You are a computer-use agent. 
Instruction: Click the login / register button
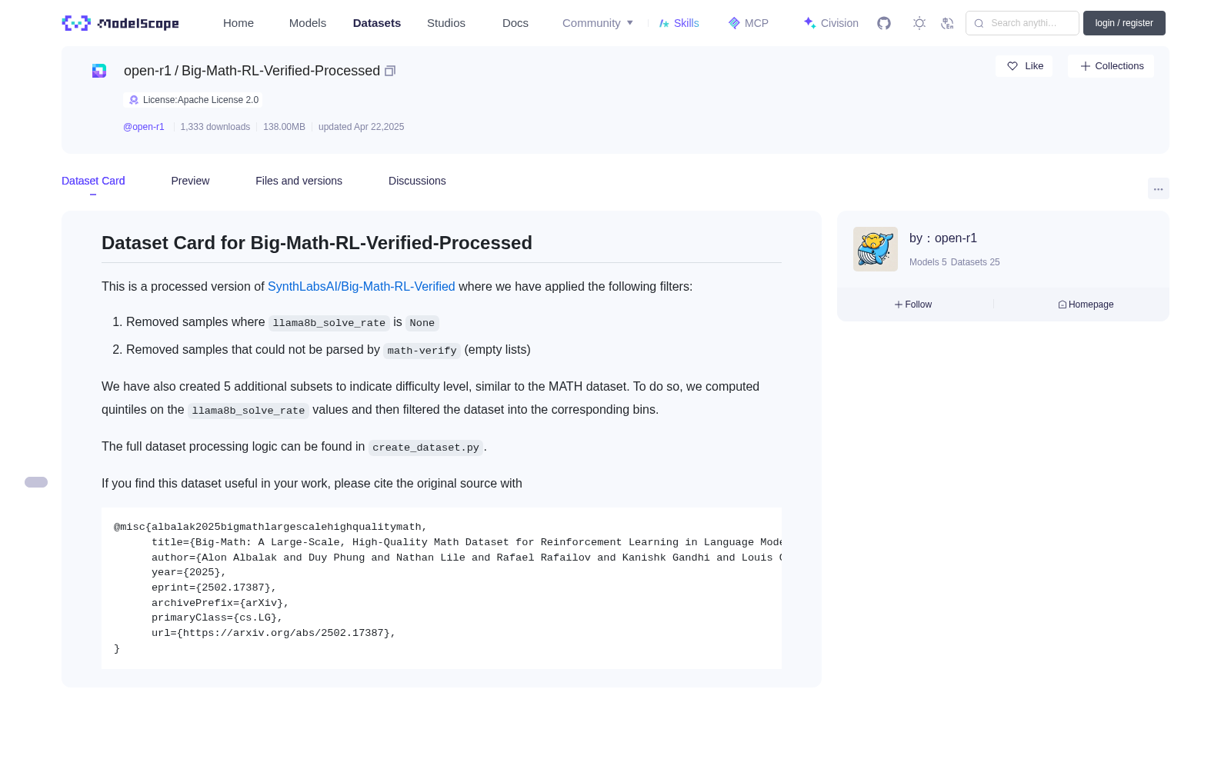[x=1124, y=23]
